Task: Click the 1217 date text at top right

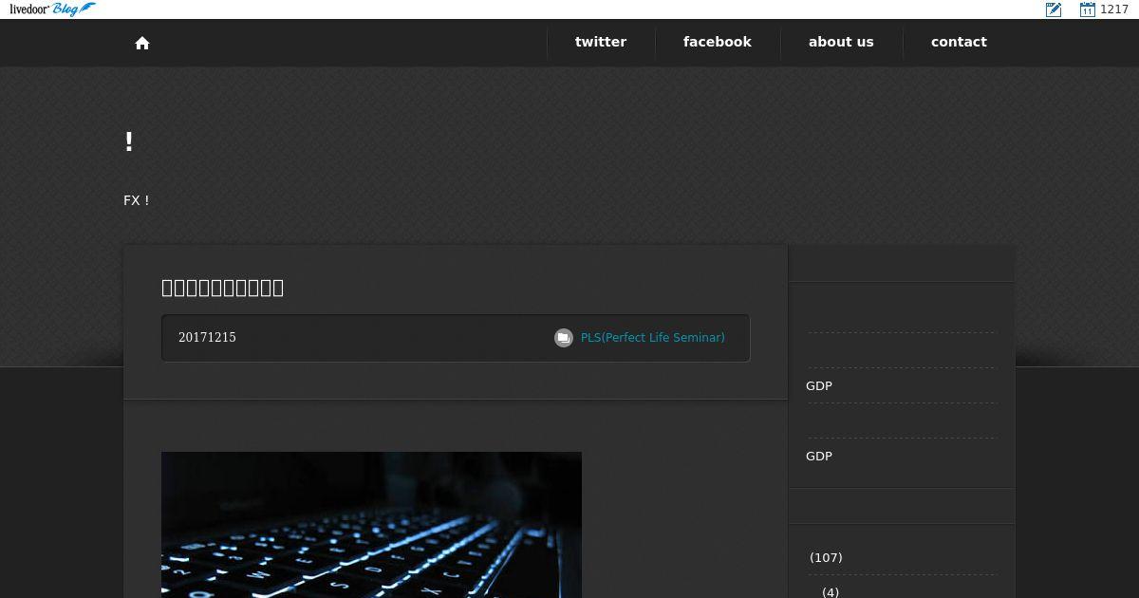Action: click(x=1114, y=9)
